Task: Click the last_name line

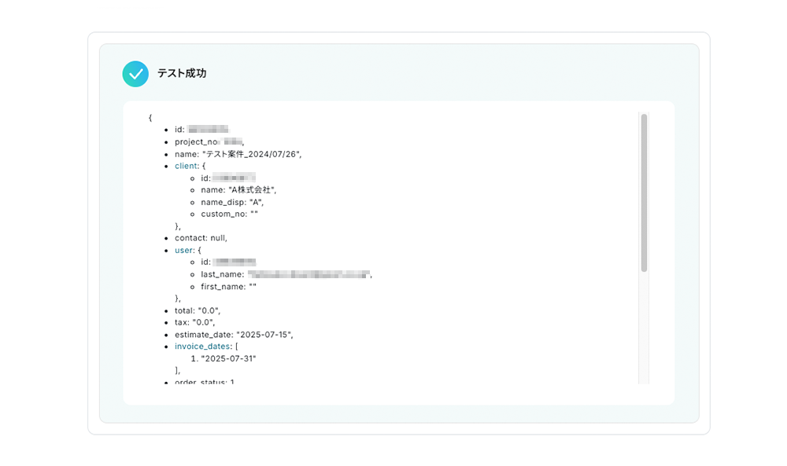Action: [286, 274]
